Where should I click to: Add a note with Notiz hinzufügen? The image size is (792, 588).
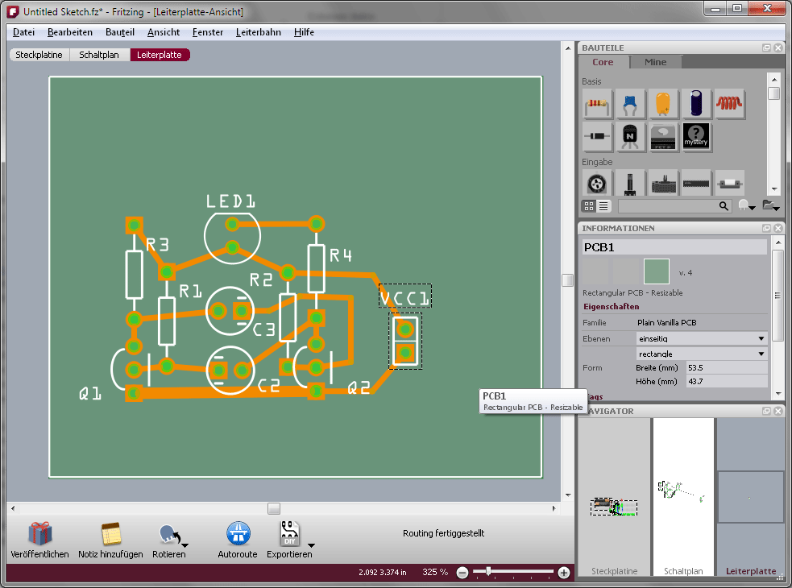pos(110,534)
